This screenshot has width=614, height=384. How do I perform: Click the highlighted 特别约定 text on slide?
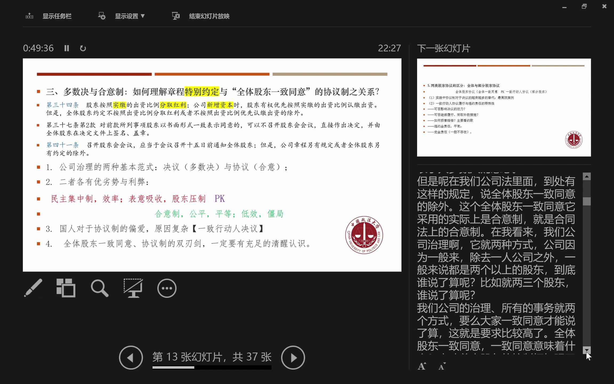(202, 92)
